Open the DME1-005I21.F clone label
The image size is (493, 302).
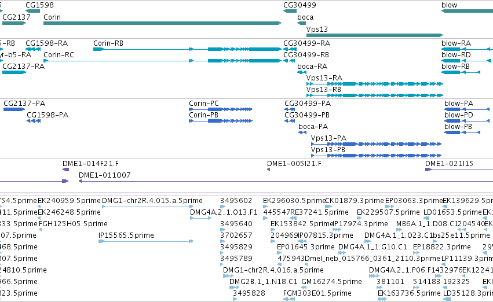[x=294, y=164]
